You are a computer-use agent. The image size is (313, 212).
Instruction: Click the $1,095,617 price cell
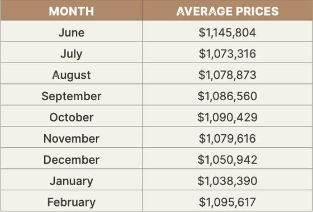click(227, 202)
